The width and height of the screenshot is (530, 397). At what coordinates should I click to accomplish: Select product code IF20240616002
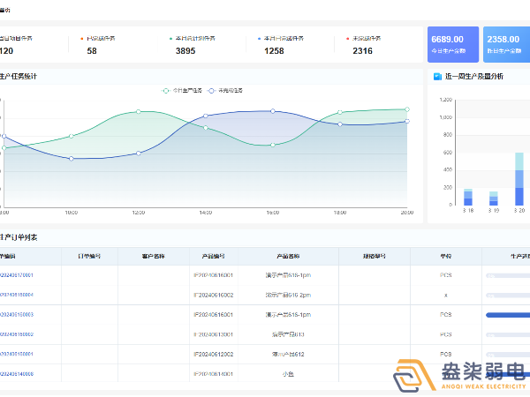[213, 295]
